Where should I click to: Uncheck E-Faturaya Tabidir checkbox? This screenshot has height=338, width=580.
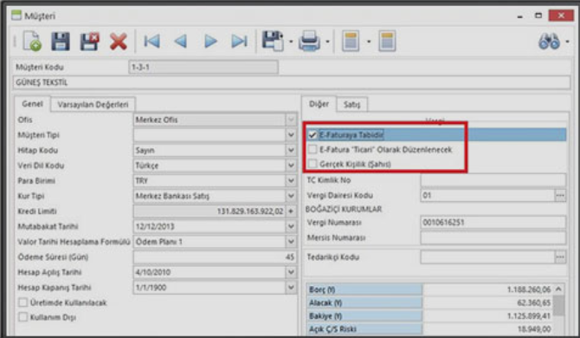coord(313,134)
